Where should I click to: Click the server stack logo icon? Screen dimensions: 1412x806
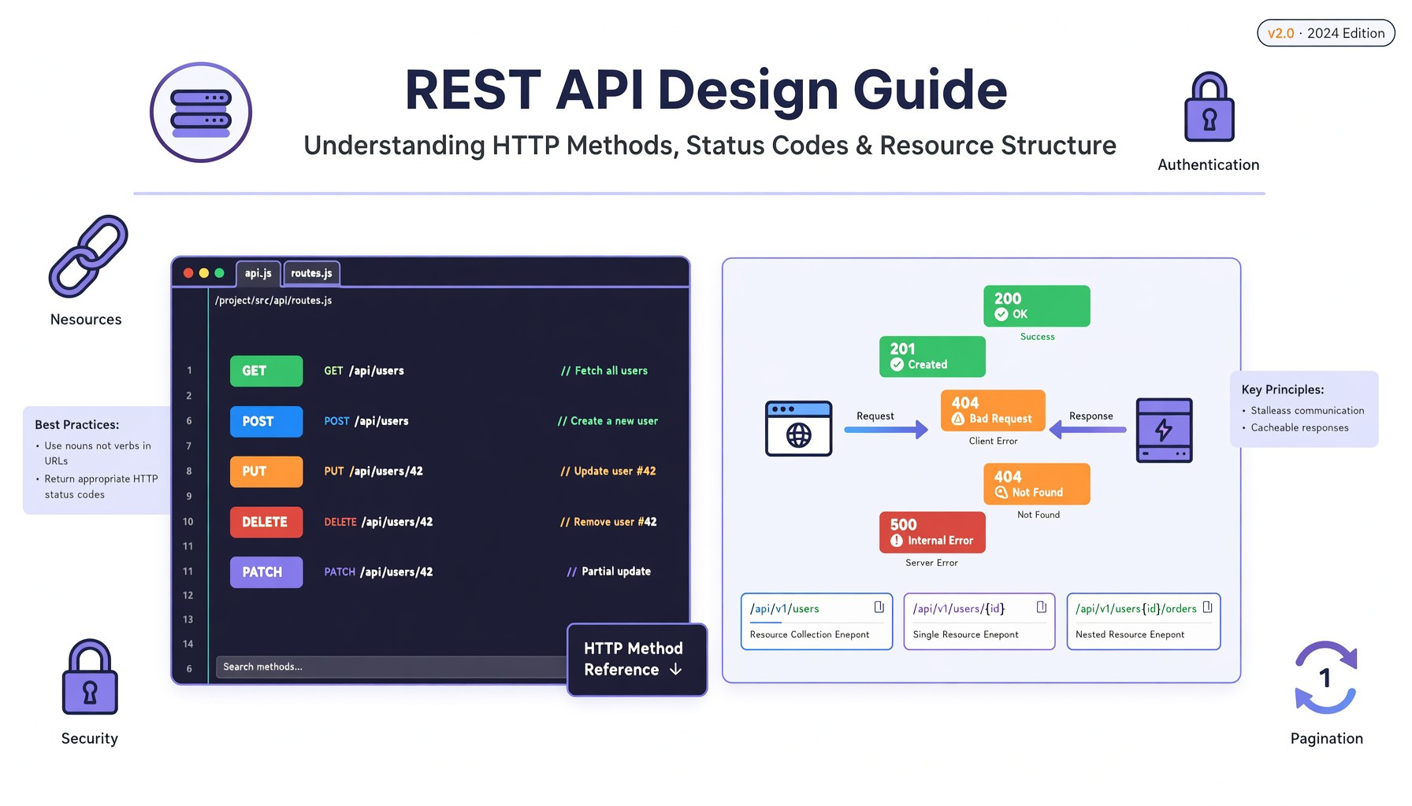click(x=201, y=113)
